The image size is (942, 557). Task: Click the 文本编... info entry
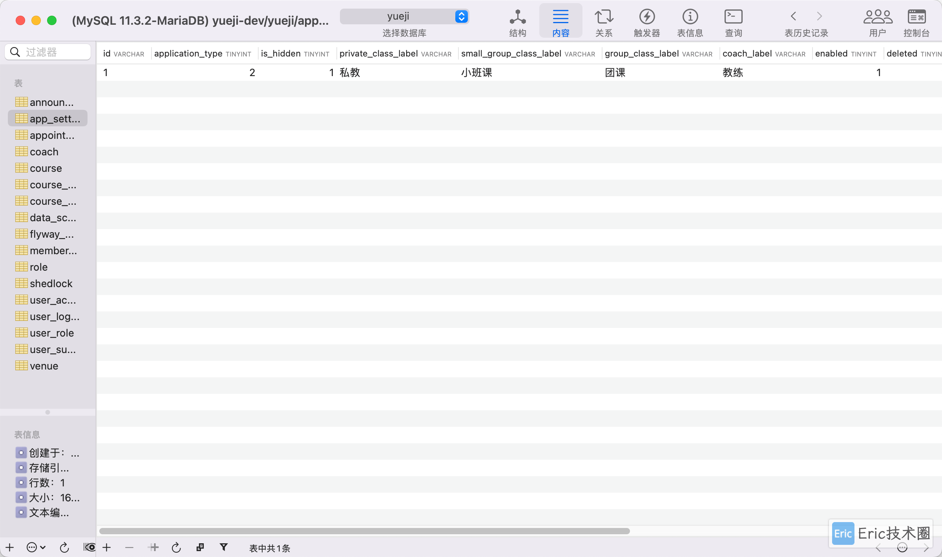click(x=42, y=512)
